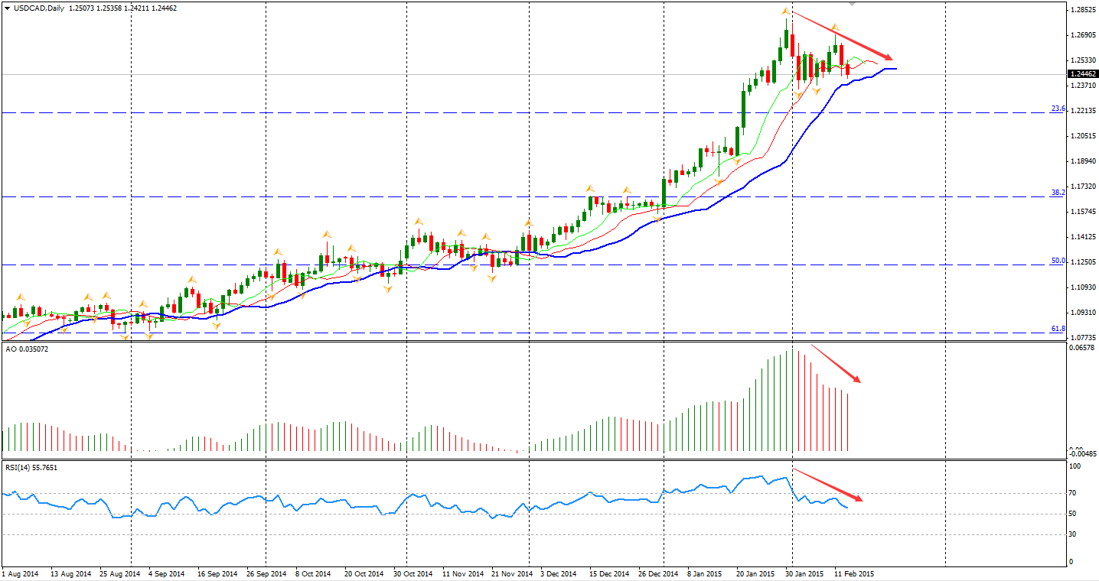Click the 'USDCAD,Daily' chart title text

click(40, 8)
